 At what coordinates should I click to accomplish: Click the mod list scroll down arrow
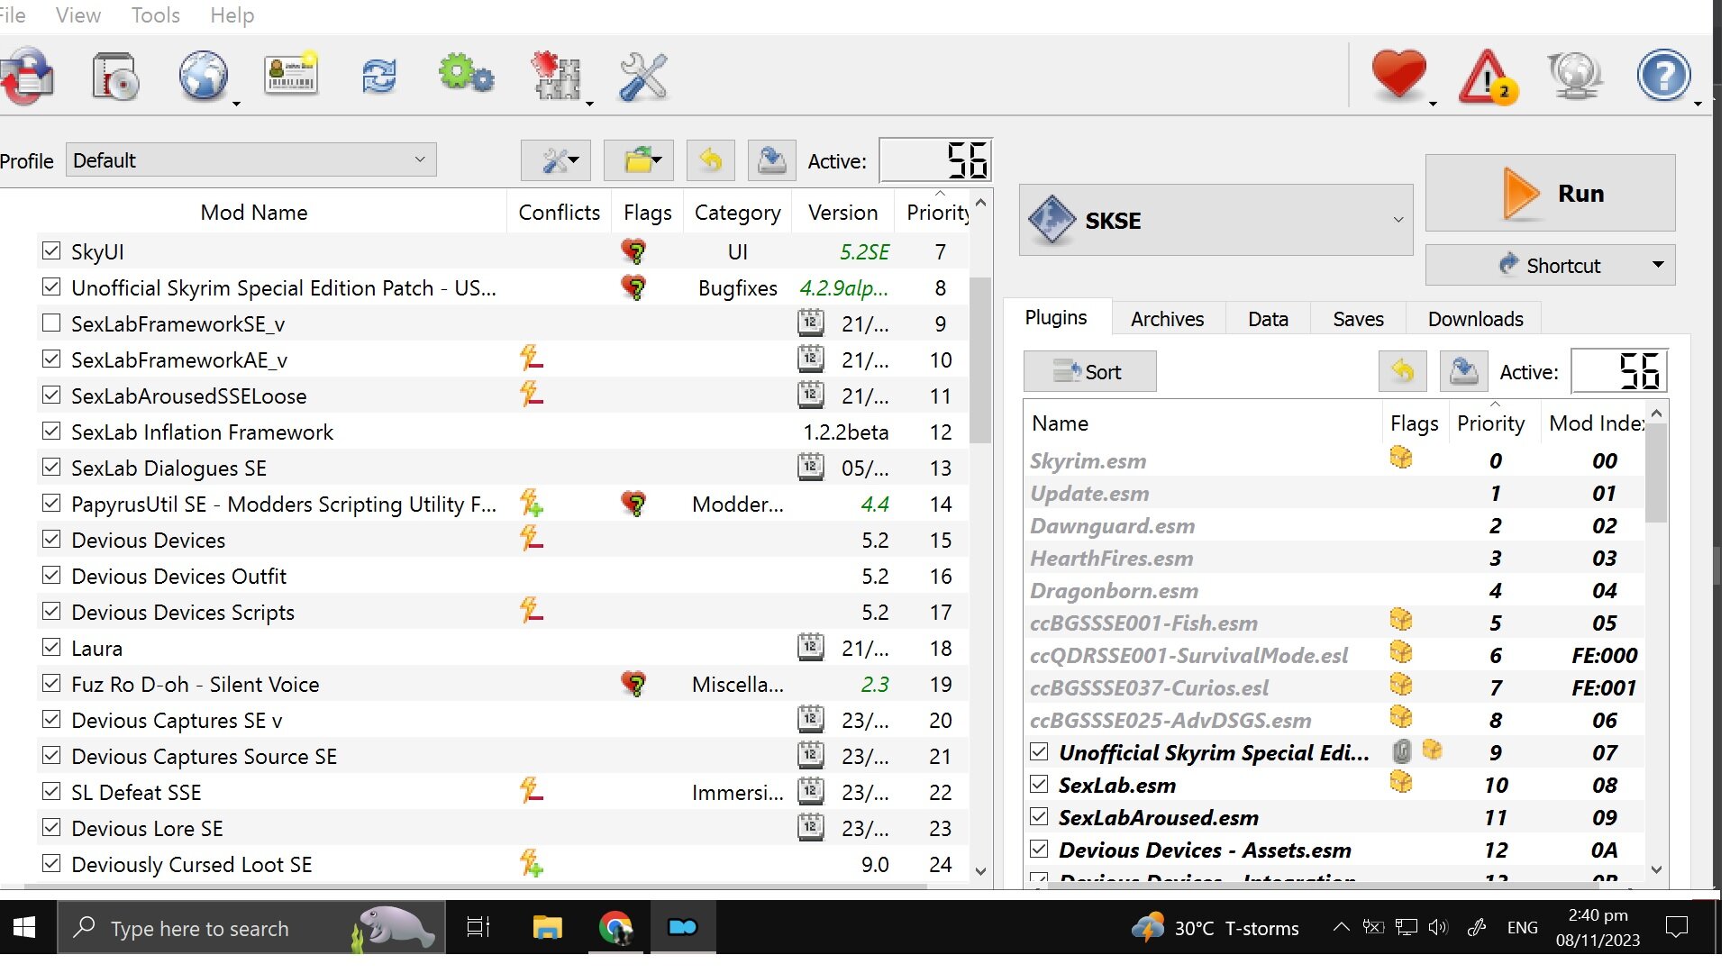(x=981, y=871)
